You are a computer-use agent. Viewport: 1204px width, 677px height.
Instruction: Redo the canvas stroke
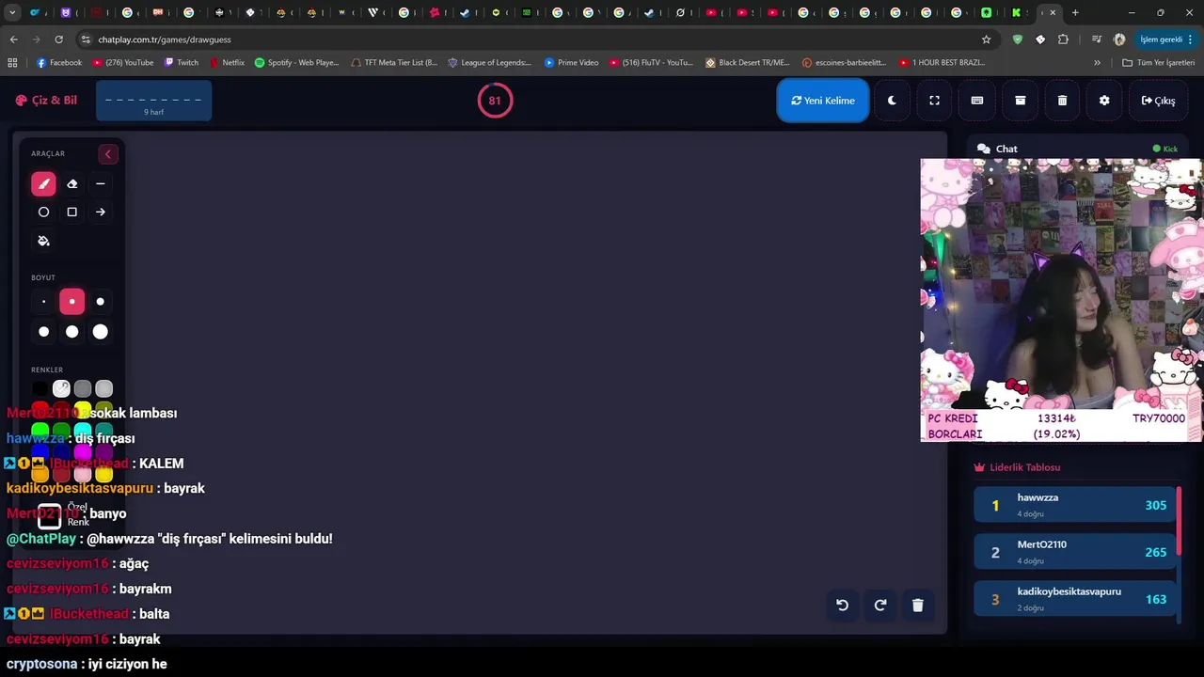tap(880, 606)
